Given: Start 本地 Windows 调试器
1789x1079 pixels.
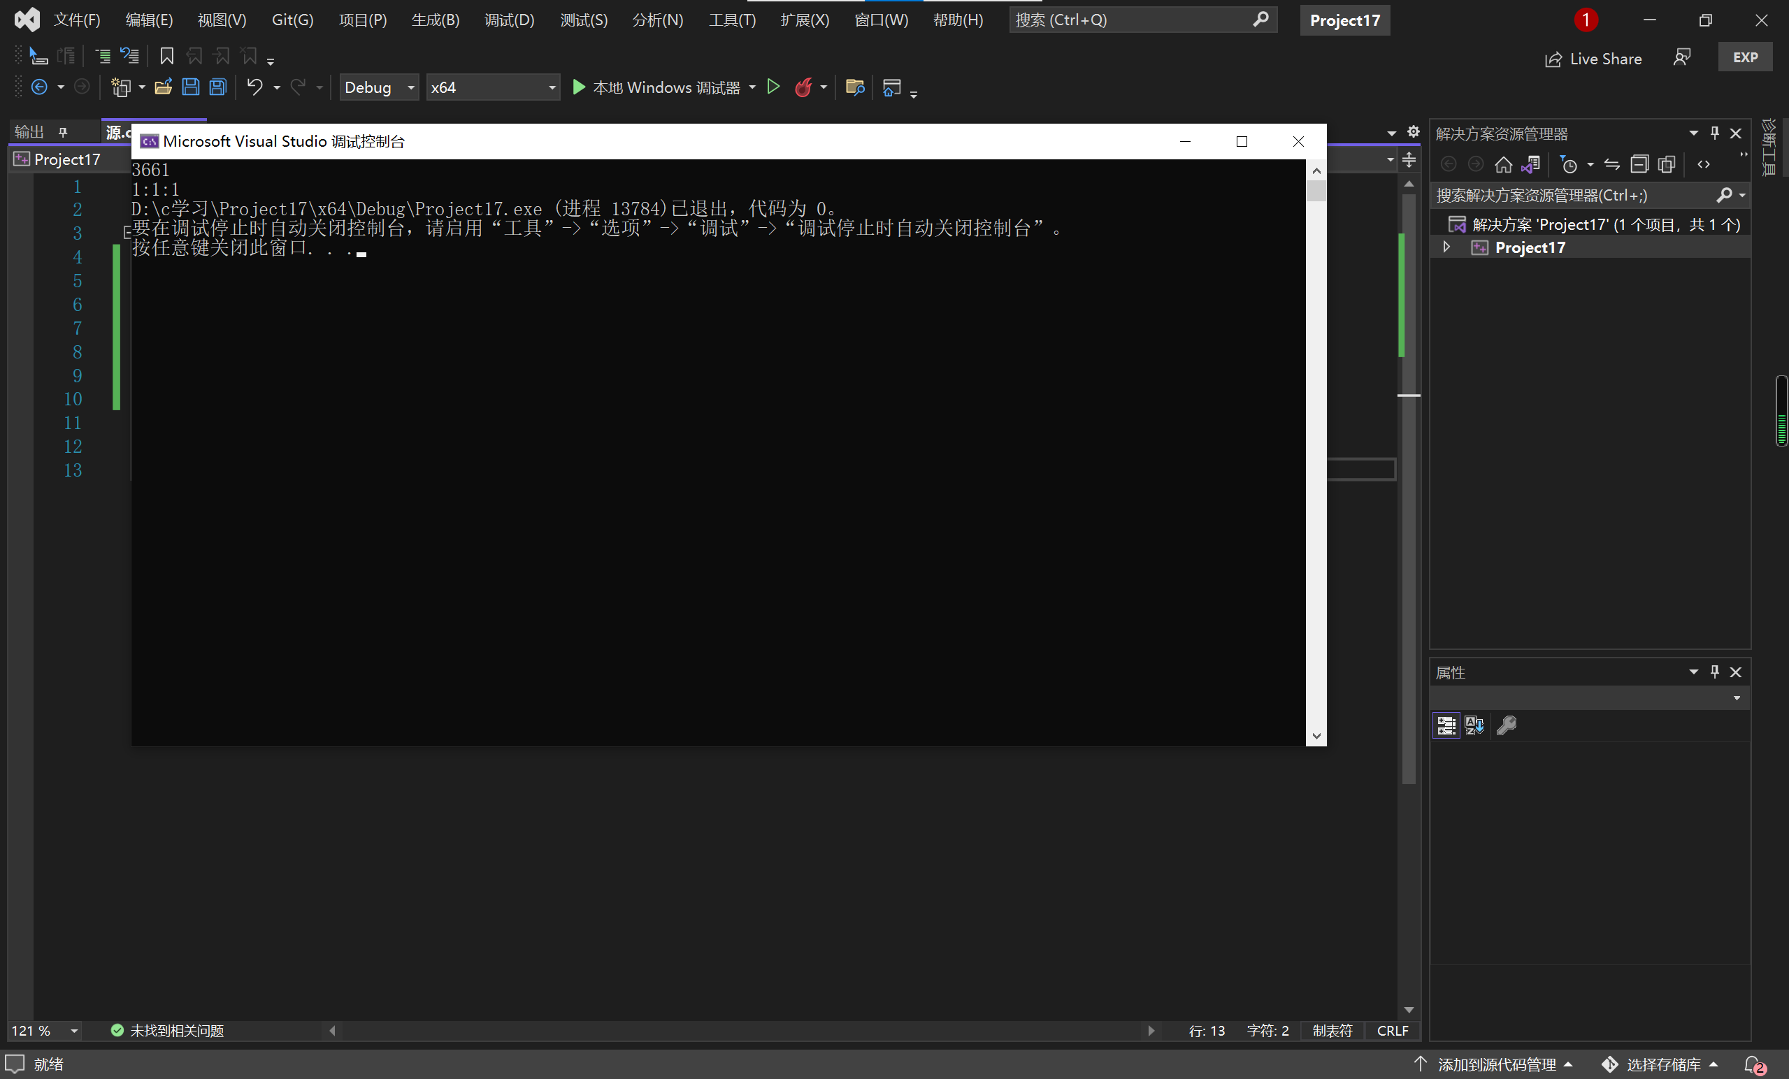Looking at the screenshot, I should click(657, 87).
